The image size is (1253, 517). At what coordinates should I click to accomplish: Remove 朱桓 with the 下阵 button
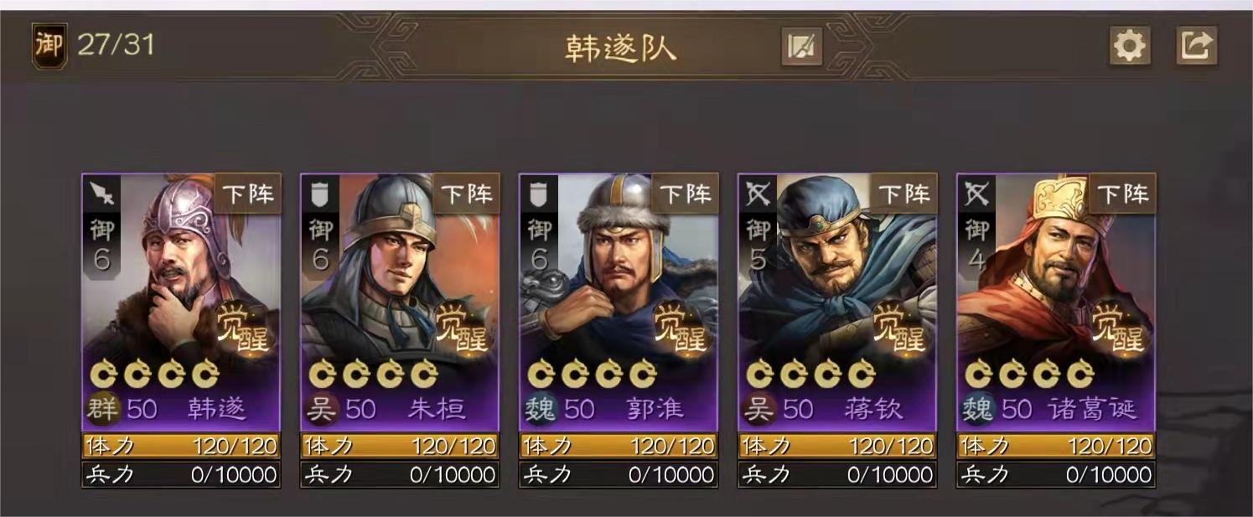467,194
